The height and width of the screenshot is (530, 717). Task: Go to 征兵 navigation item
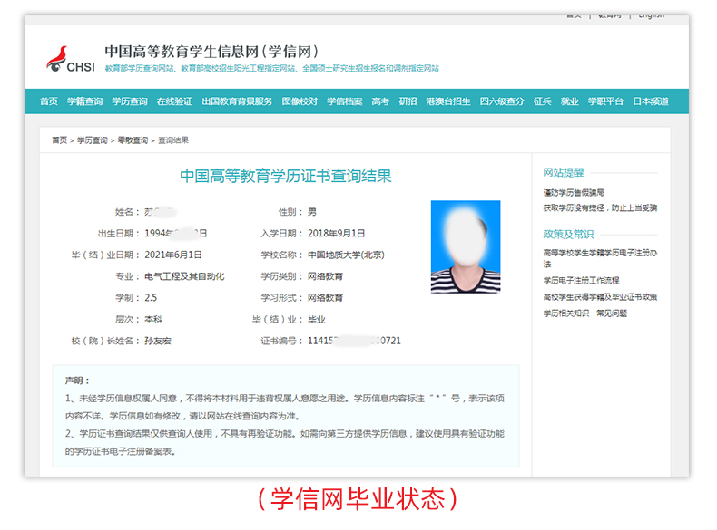pos(543,101)
